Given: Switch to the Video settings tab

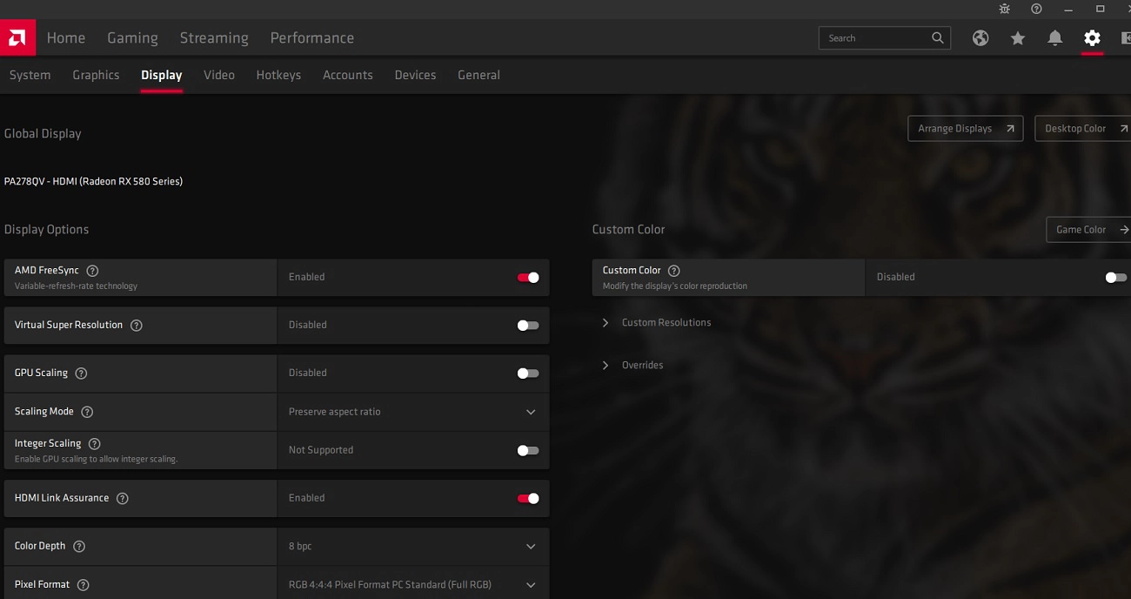Looking at the screenshot, I should (x=219, y=75).
